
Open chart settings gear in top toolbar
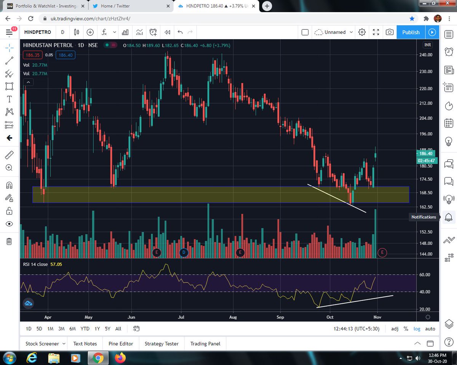(362, 32)
